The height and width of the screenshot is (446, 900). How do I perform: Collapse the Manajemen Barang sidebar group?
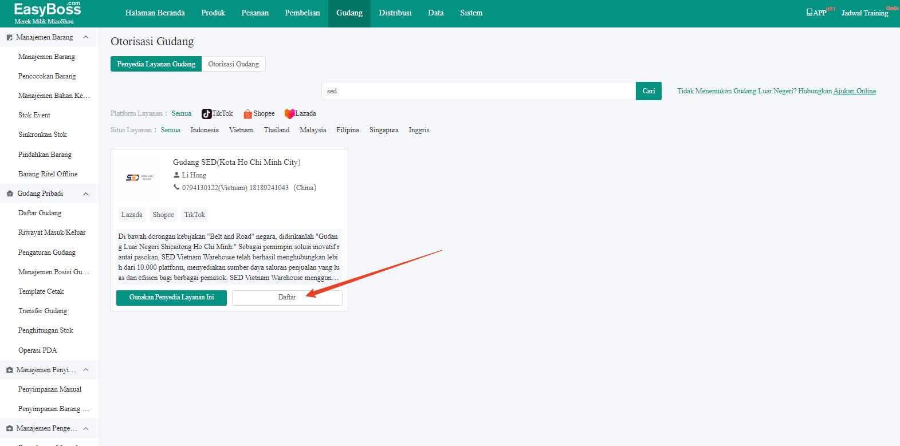86,37
